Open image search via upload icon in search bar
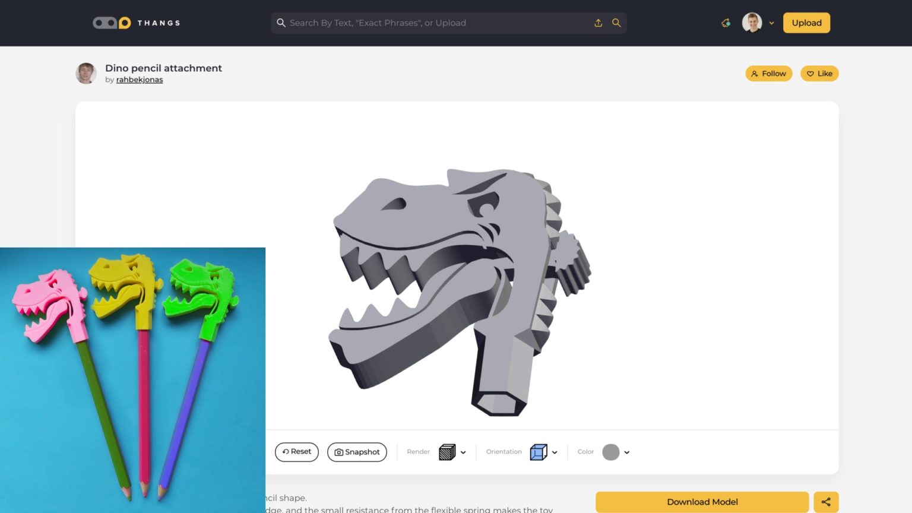This screenshot has height=513, width=912. point(598,23)
